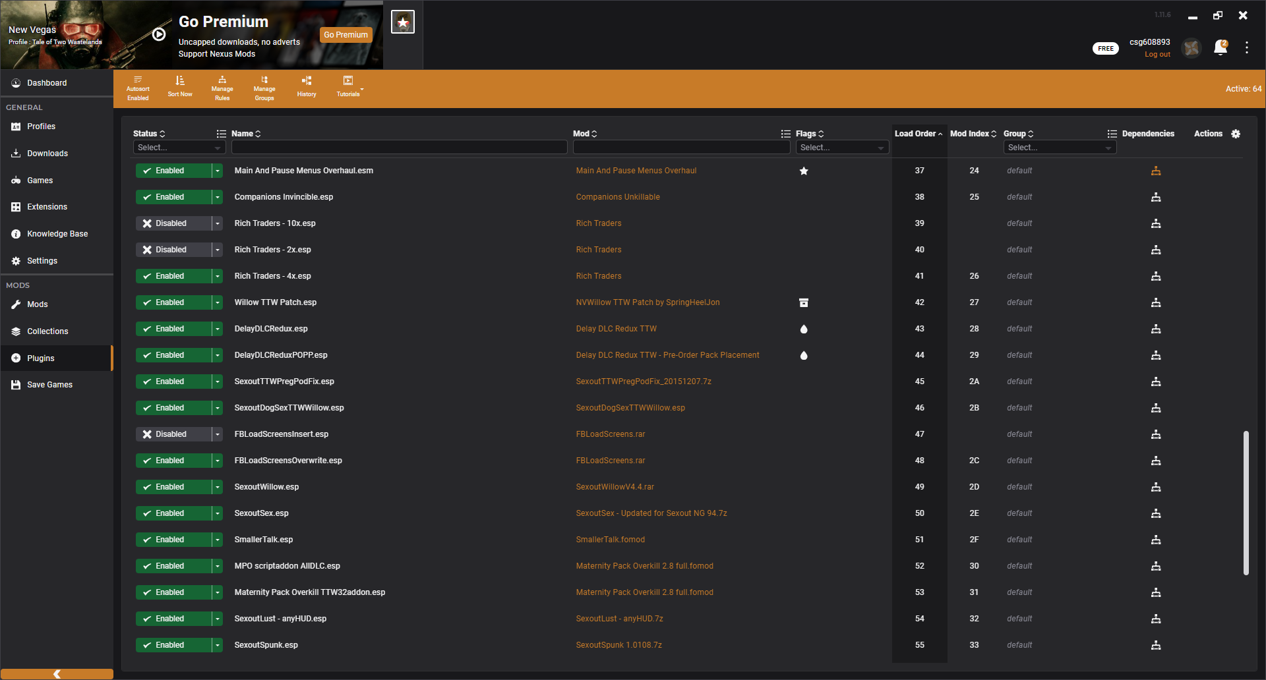
Task: Click dependencies icon for Companions Invincible.esp
Action: tap(1156, 197)
